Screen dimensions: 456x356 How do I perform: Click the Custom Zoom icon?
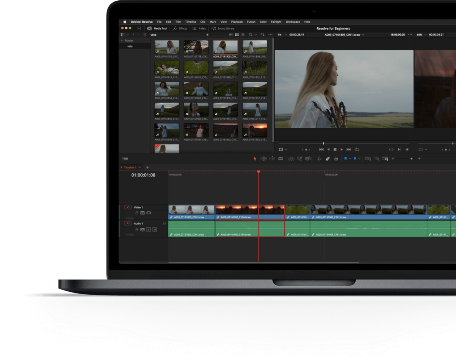[385, 159]
